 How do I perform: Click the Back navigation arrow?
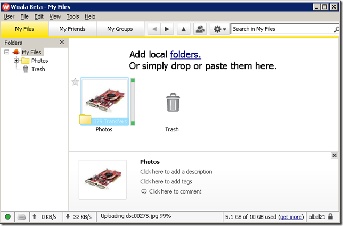(154, 29)
